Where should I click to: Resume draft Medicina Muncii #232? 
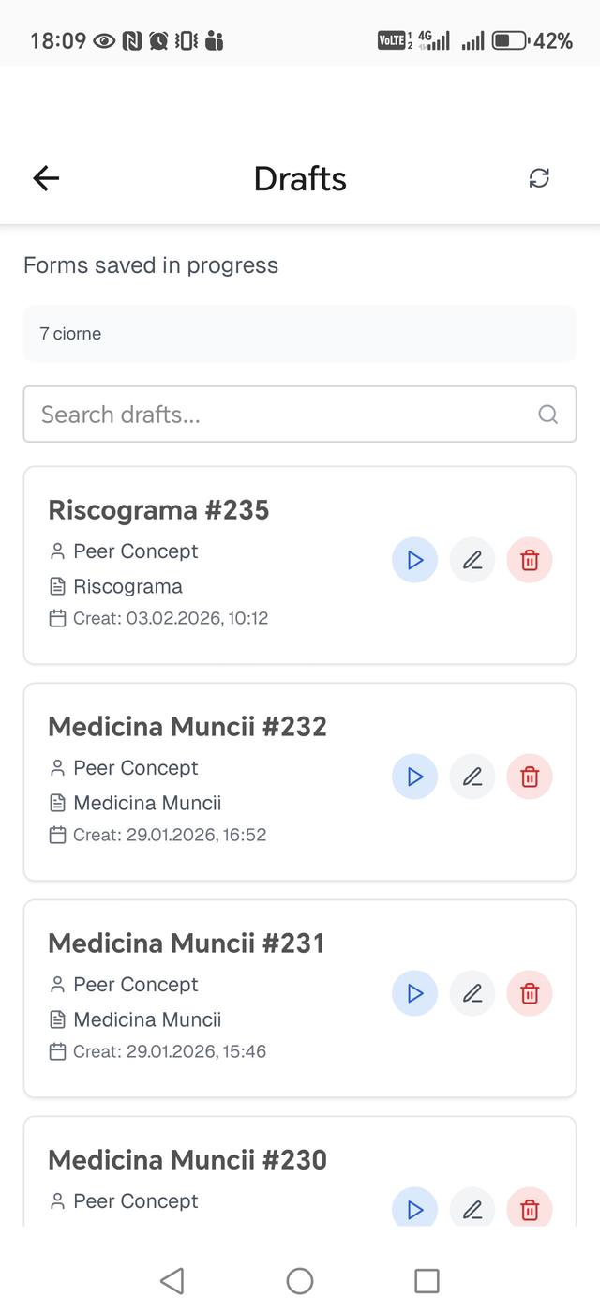(414, 777)
